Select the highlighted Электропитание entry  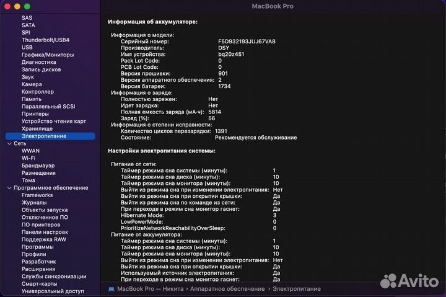click(x=50, y=136)
